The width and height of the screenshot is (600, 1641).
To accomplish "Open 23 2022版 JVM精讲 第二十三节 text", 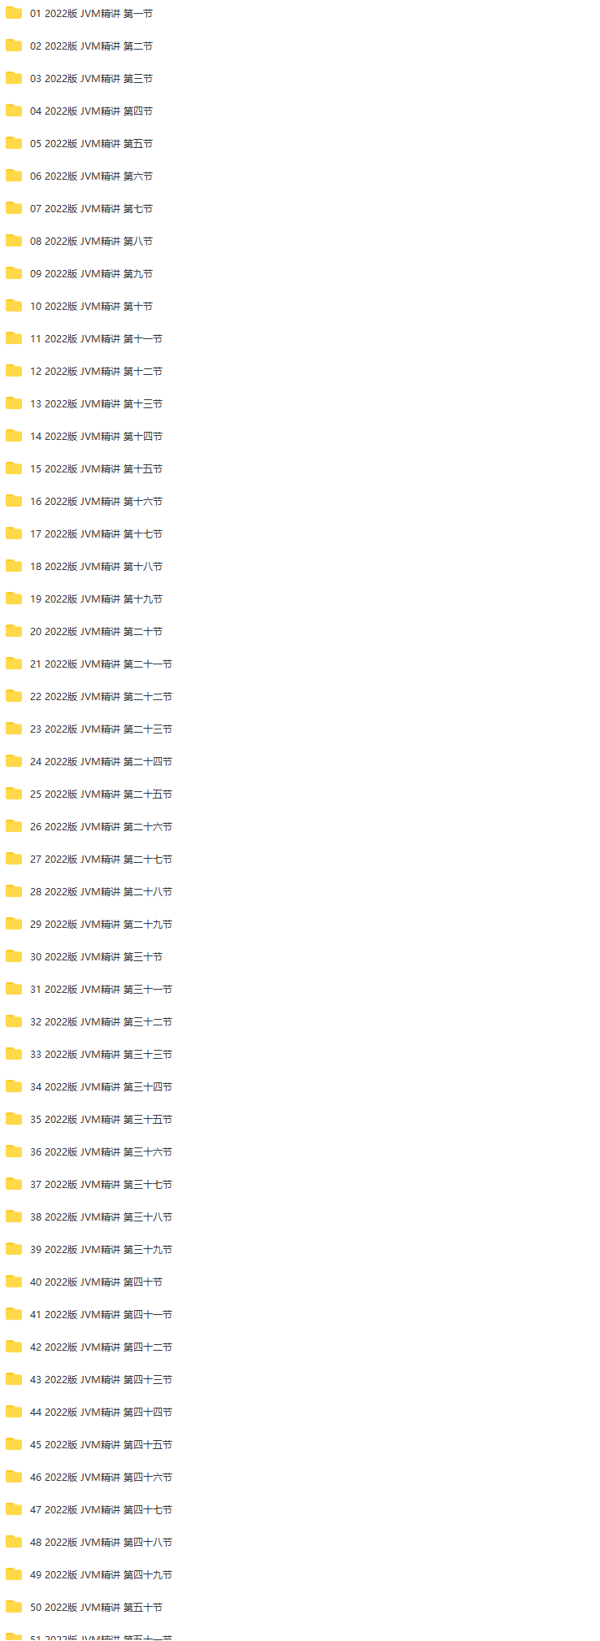I will (x=101, y=729).
